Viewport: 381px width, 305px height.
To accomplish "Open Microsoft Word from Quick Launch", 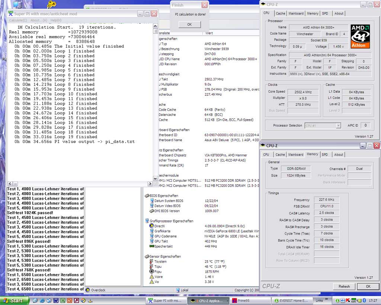I will pyautogui.click(x=56, y=301).
